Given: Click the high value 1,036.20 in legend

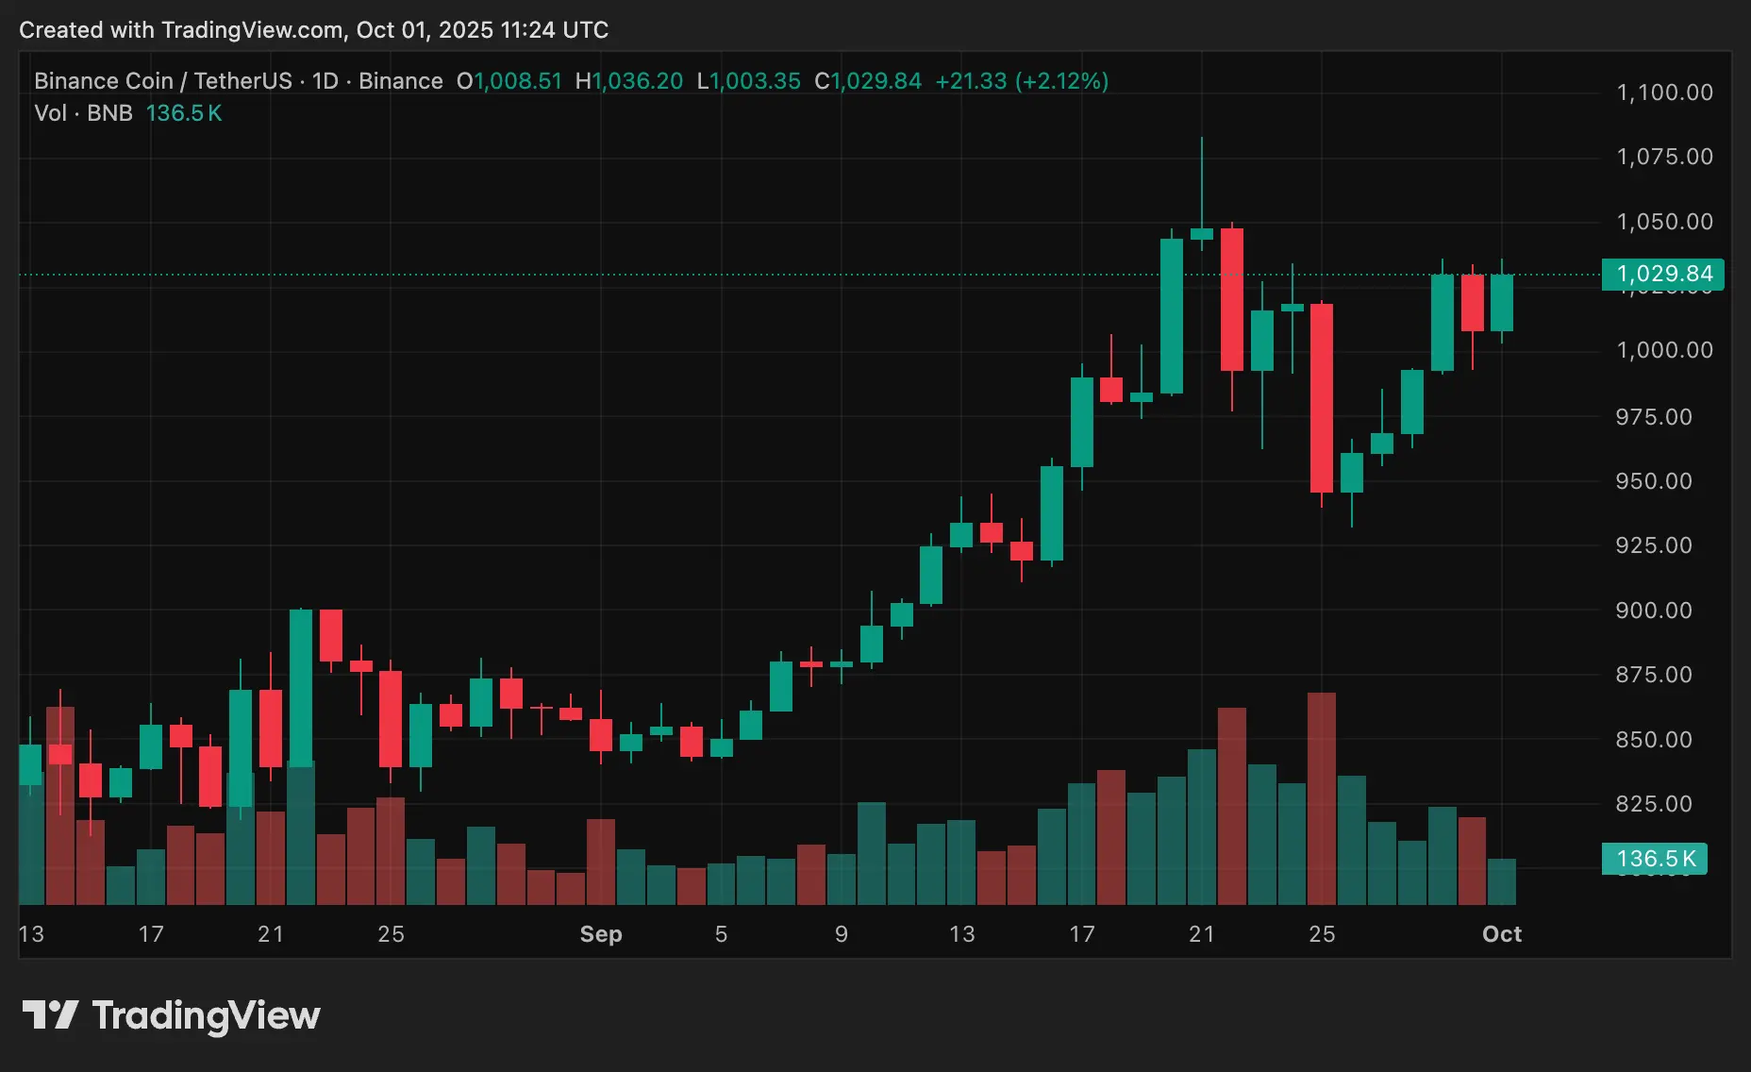Looking at the screenshot, I should point(637,81).
